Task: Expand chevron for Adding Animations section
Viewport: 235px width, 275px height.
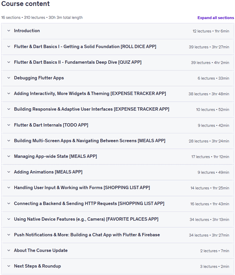Action: 9,172
